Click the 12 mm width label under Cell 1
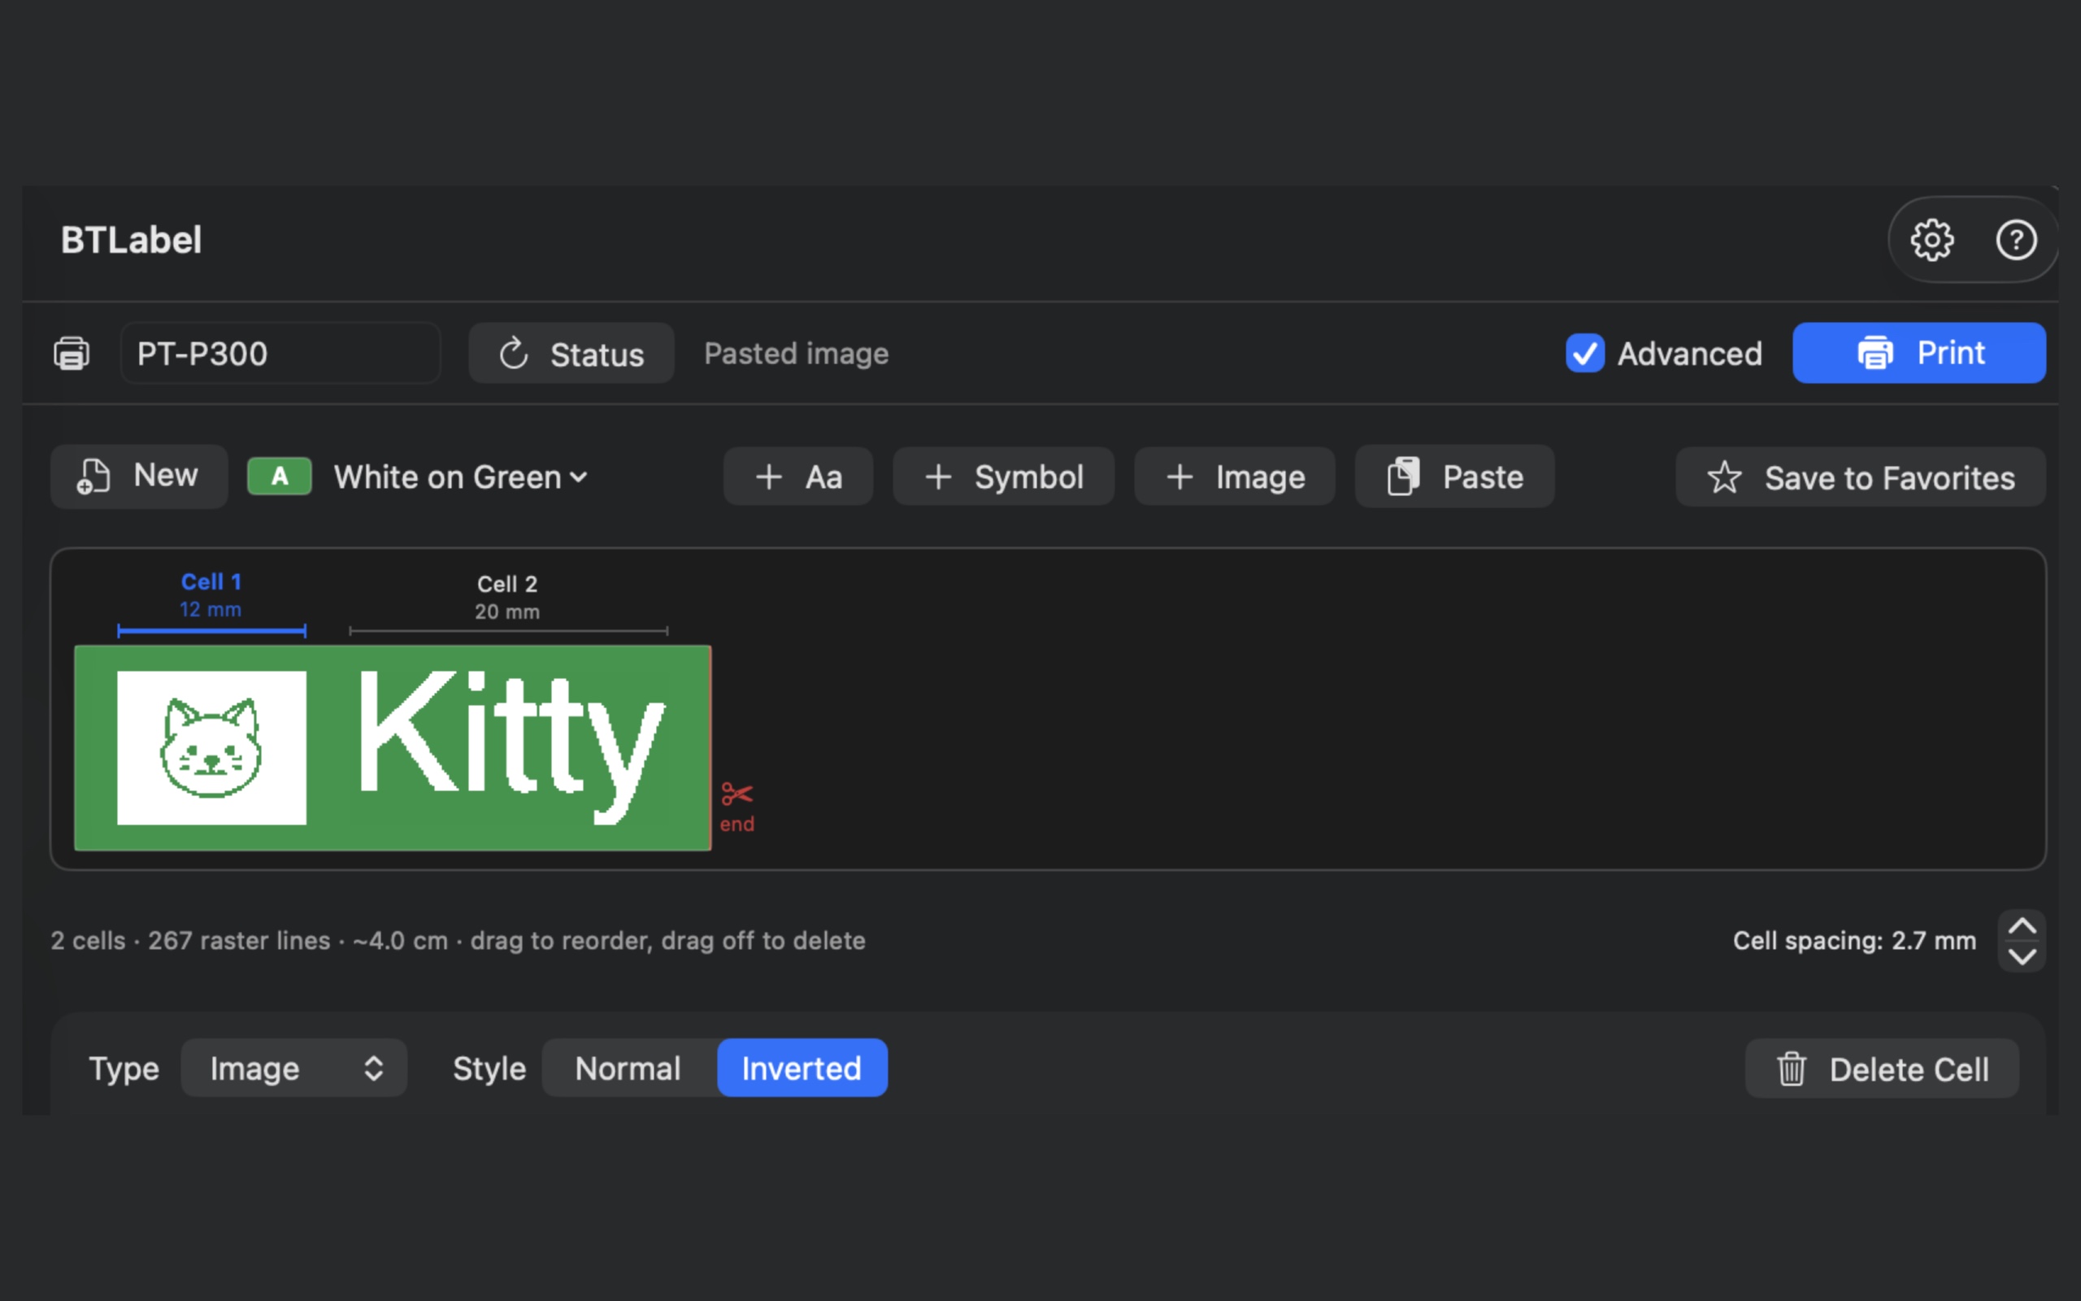 point(211,609)
